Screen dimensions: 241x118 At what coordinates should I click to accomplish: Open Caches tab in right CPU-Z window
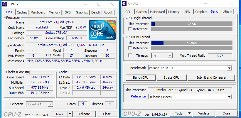point(141,12)
